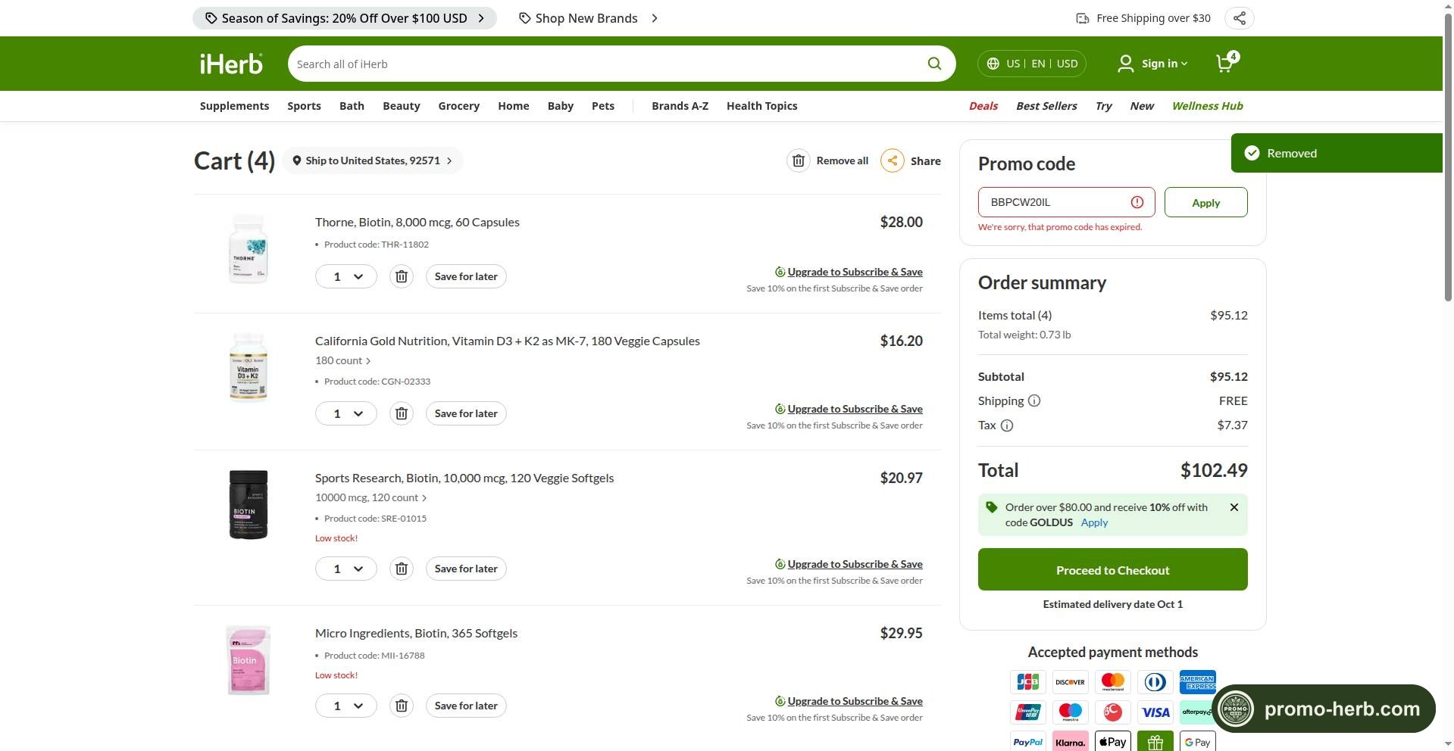Screen dimensions: 1454x751
Task: Open the shopping cart icon in header
Action: [x=1226, y=63]
